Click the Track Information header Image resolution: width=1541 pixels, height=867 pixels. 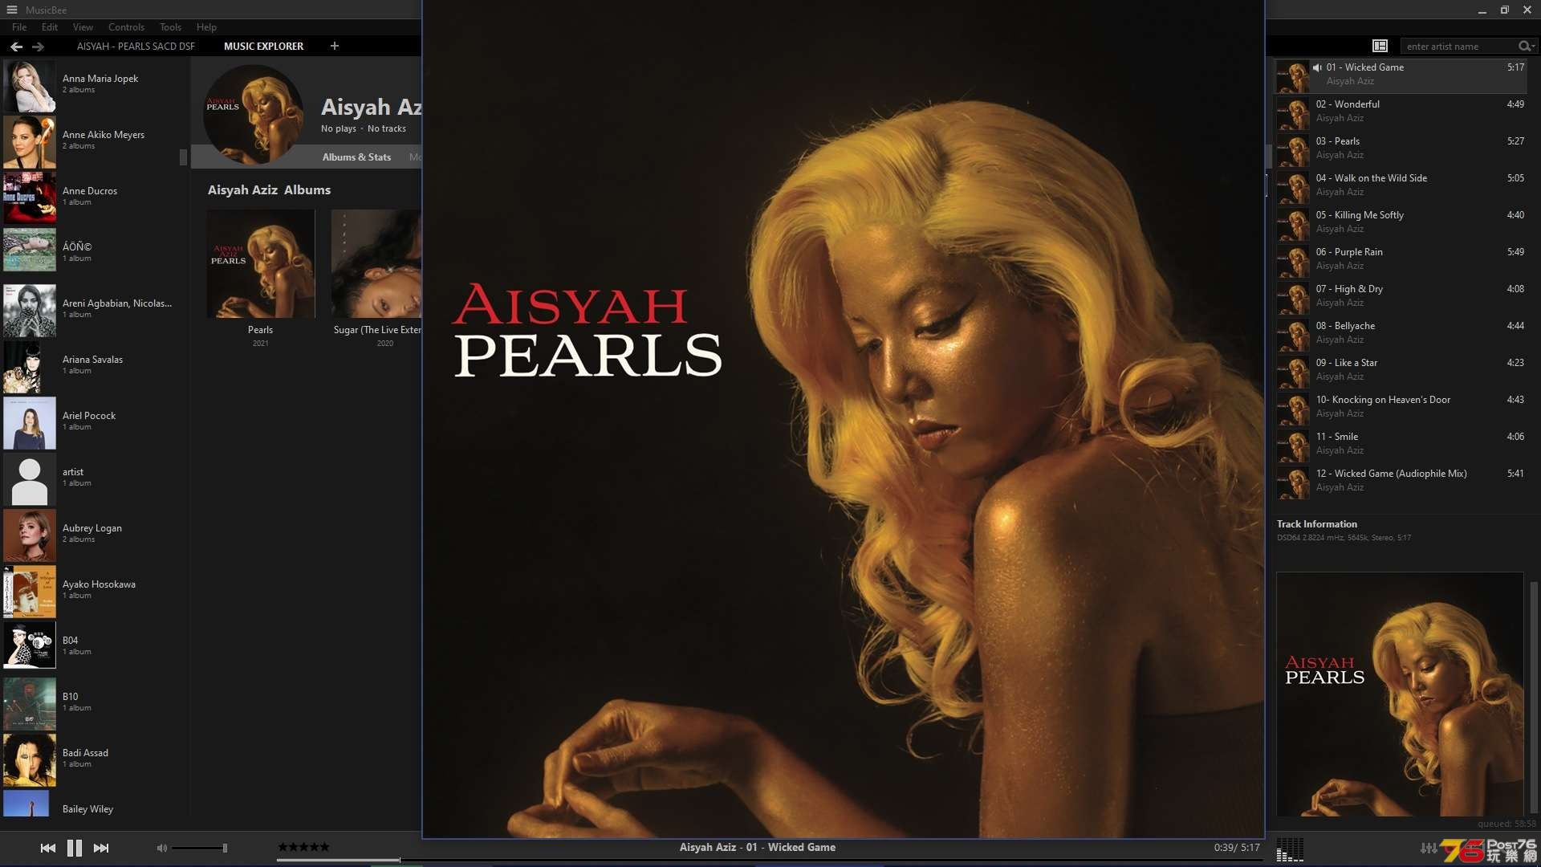click(1316, 524)
